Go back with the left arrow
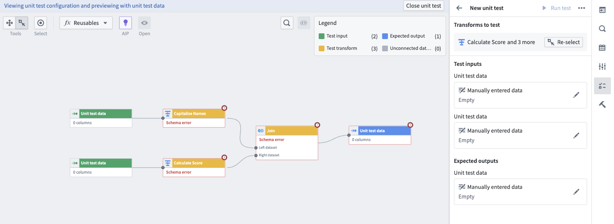614x224 pixels. [459, 8]
